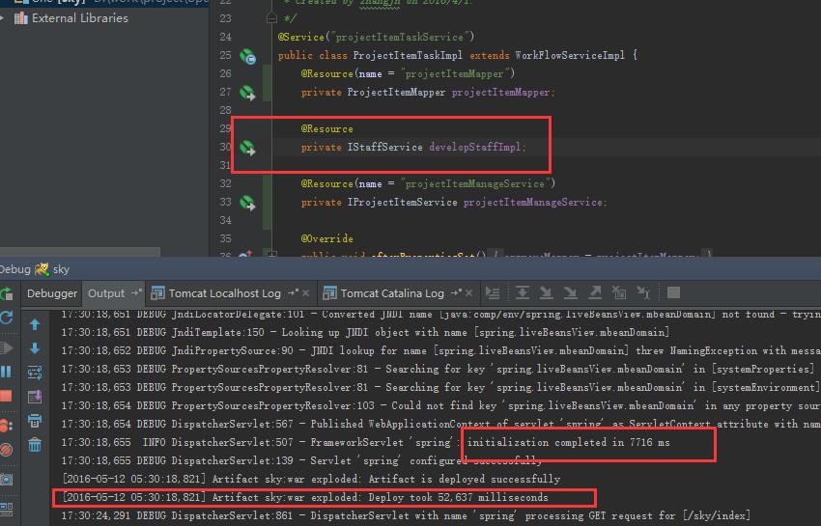Screen dimensions: 821x526
Task: Close the Tomcat Catalina Log tab
Action: pyautogui.click(x=469, y=293)
